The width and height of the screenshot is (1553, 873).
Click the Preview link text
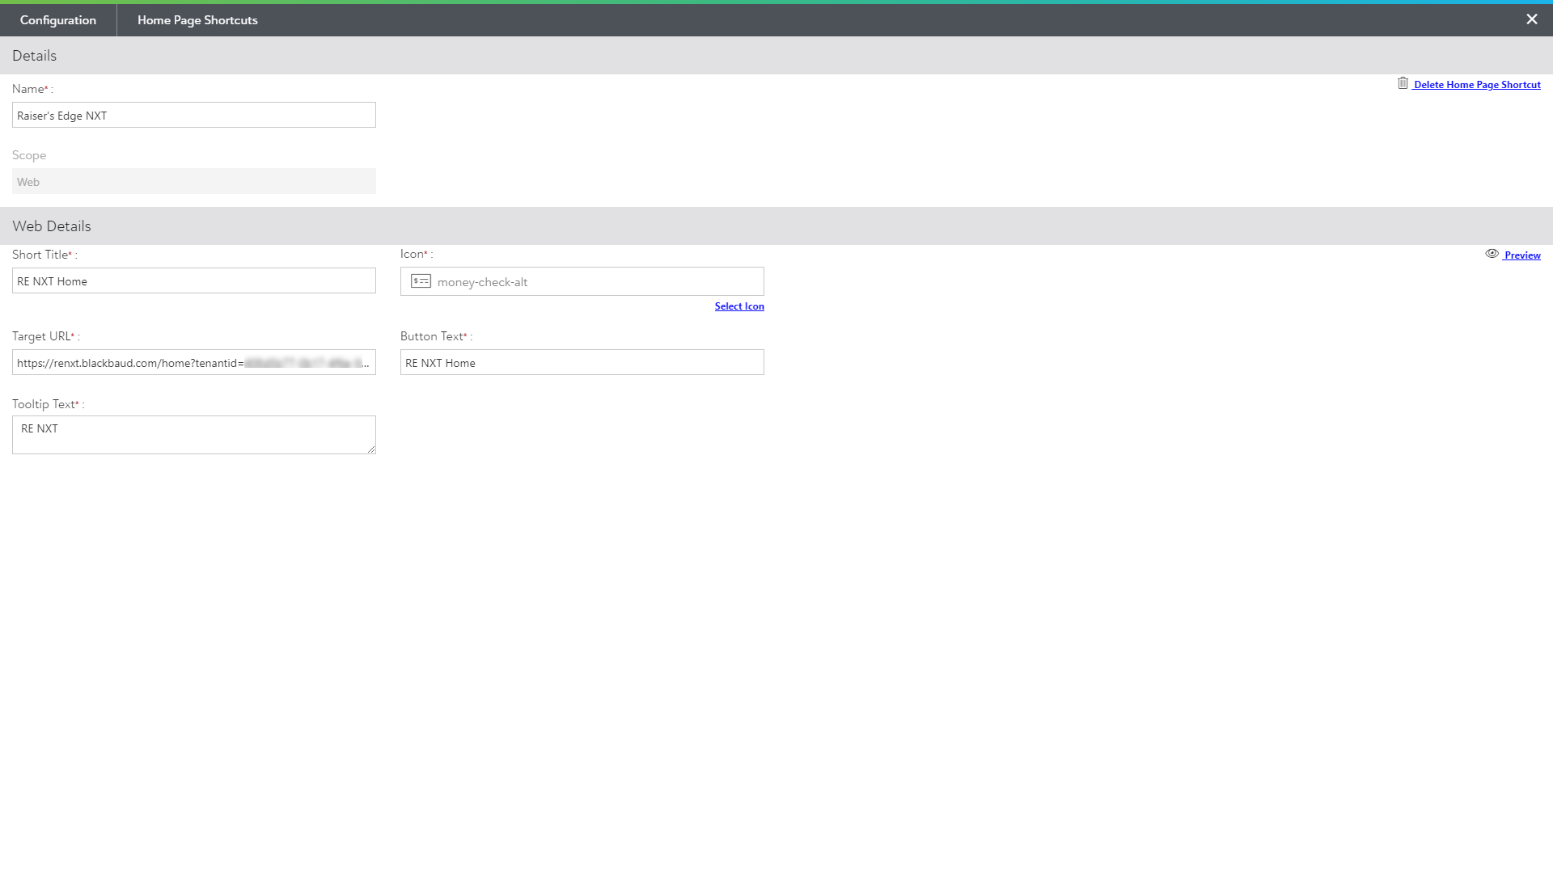pos(1522,255)
